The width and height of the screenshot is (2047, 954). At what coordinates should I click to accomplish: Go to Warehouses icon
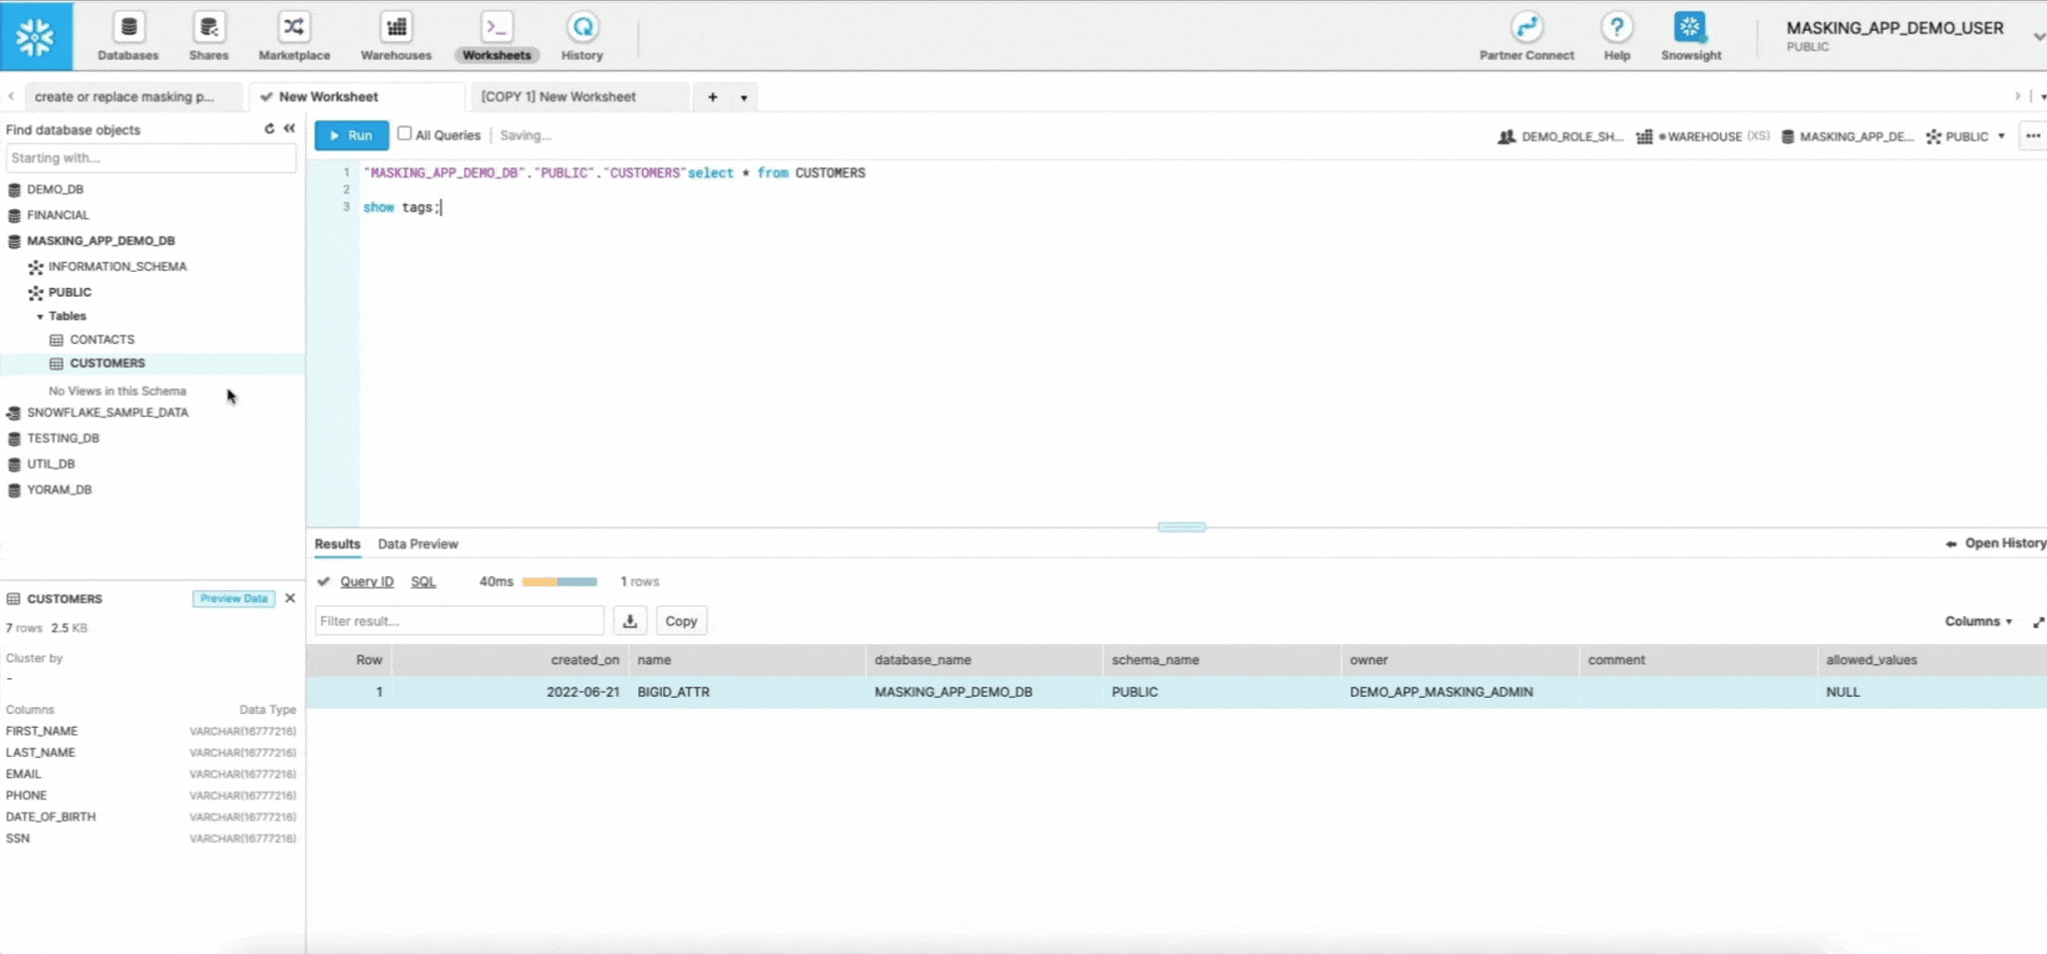coord(396,28)
